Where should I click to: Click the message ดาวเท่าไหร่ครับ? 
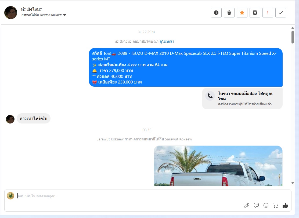tap(34, 118)
